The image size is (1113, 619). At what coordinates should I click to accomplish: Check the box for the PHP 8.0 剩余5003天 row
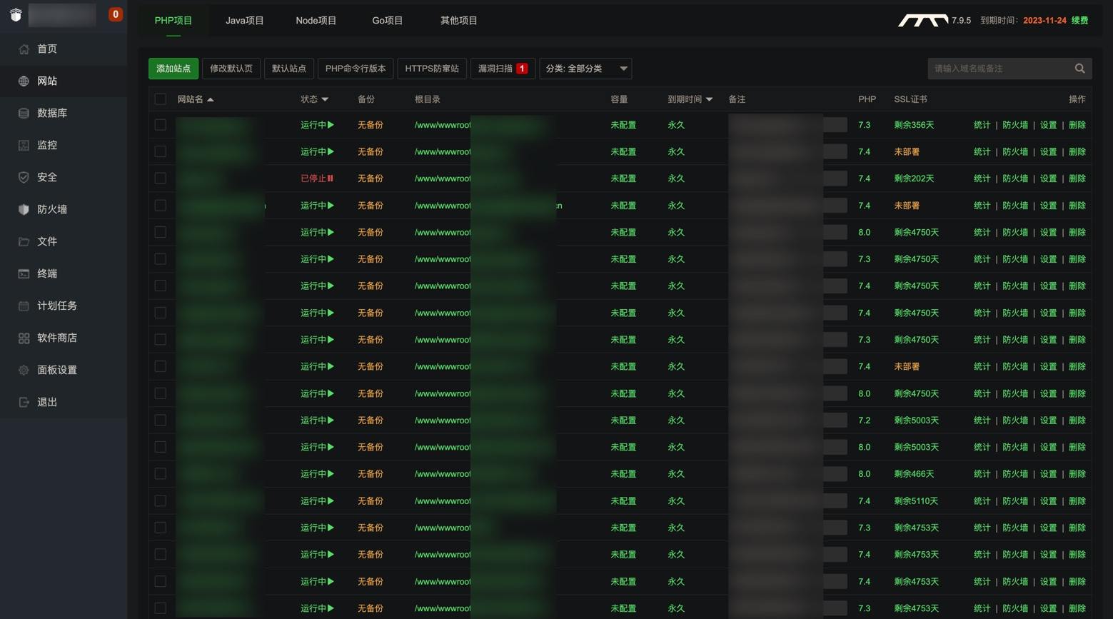[x=161, y=447]
